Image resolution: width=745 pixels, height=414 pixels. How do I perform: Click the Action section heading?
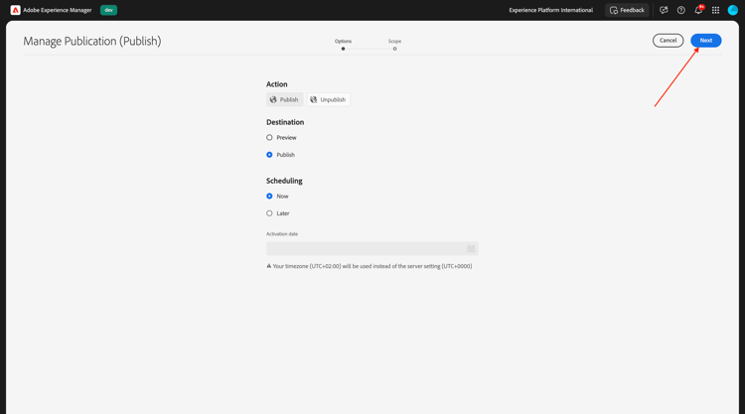(x=276, y=84)
